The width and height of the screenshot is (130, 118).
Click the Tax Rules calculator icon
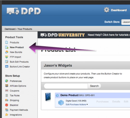pyautogui.click(x=7, y=95)
